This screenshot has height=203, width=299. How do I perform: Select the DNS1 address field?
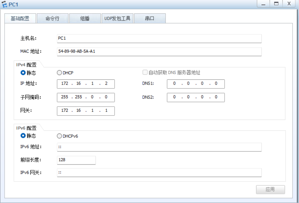196,84
